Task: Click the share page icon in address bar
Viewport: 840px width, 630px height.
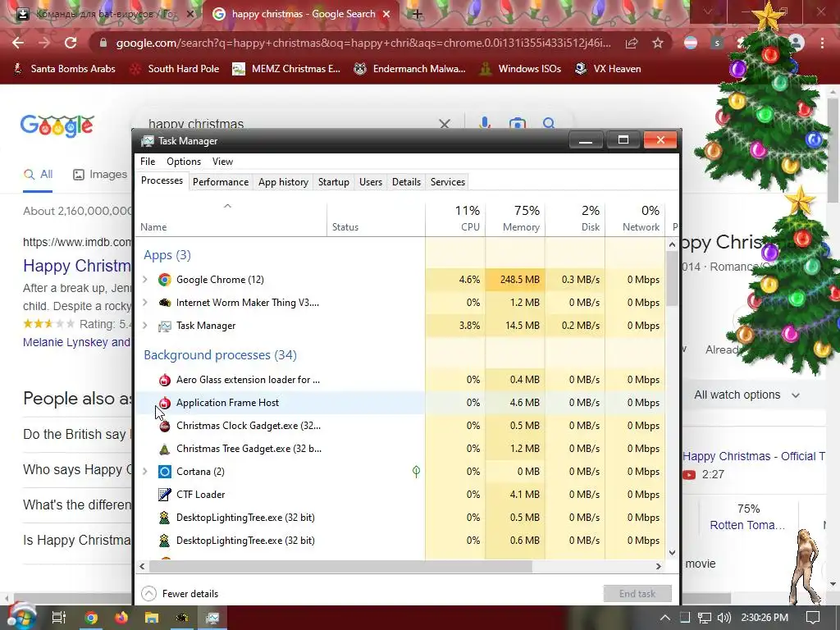Action: 632,43
